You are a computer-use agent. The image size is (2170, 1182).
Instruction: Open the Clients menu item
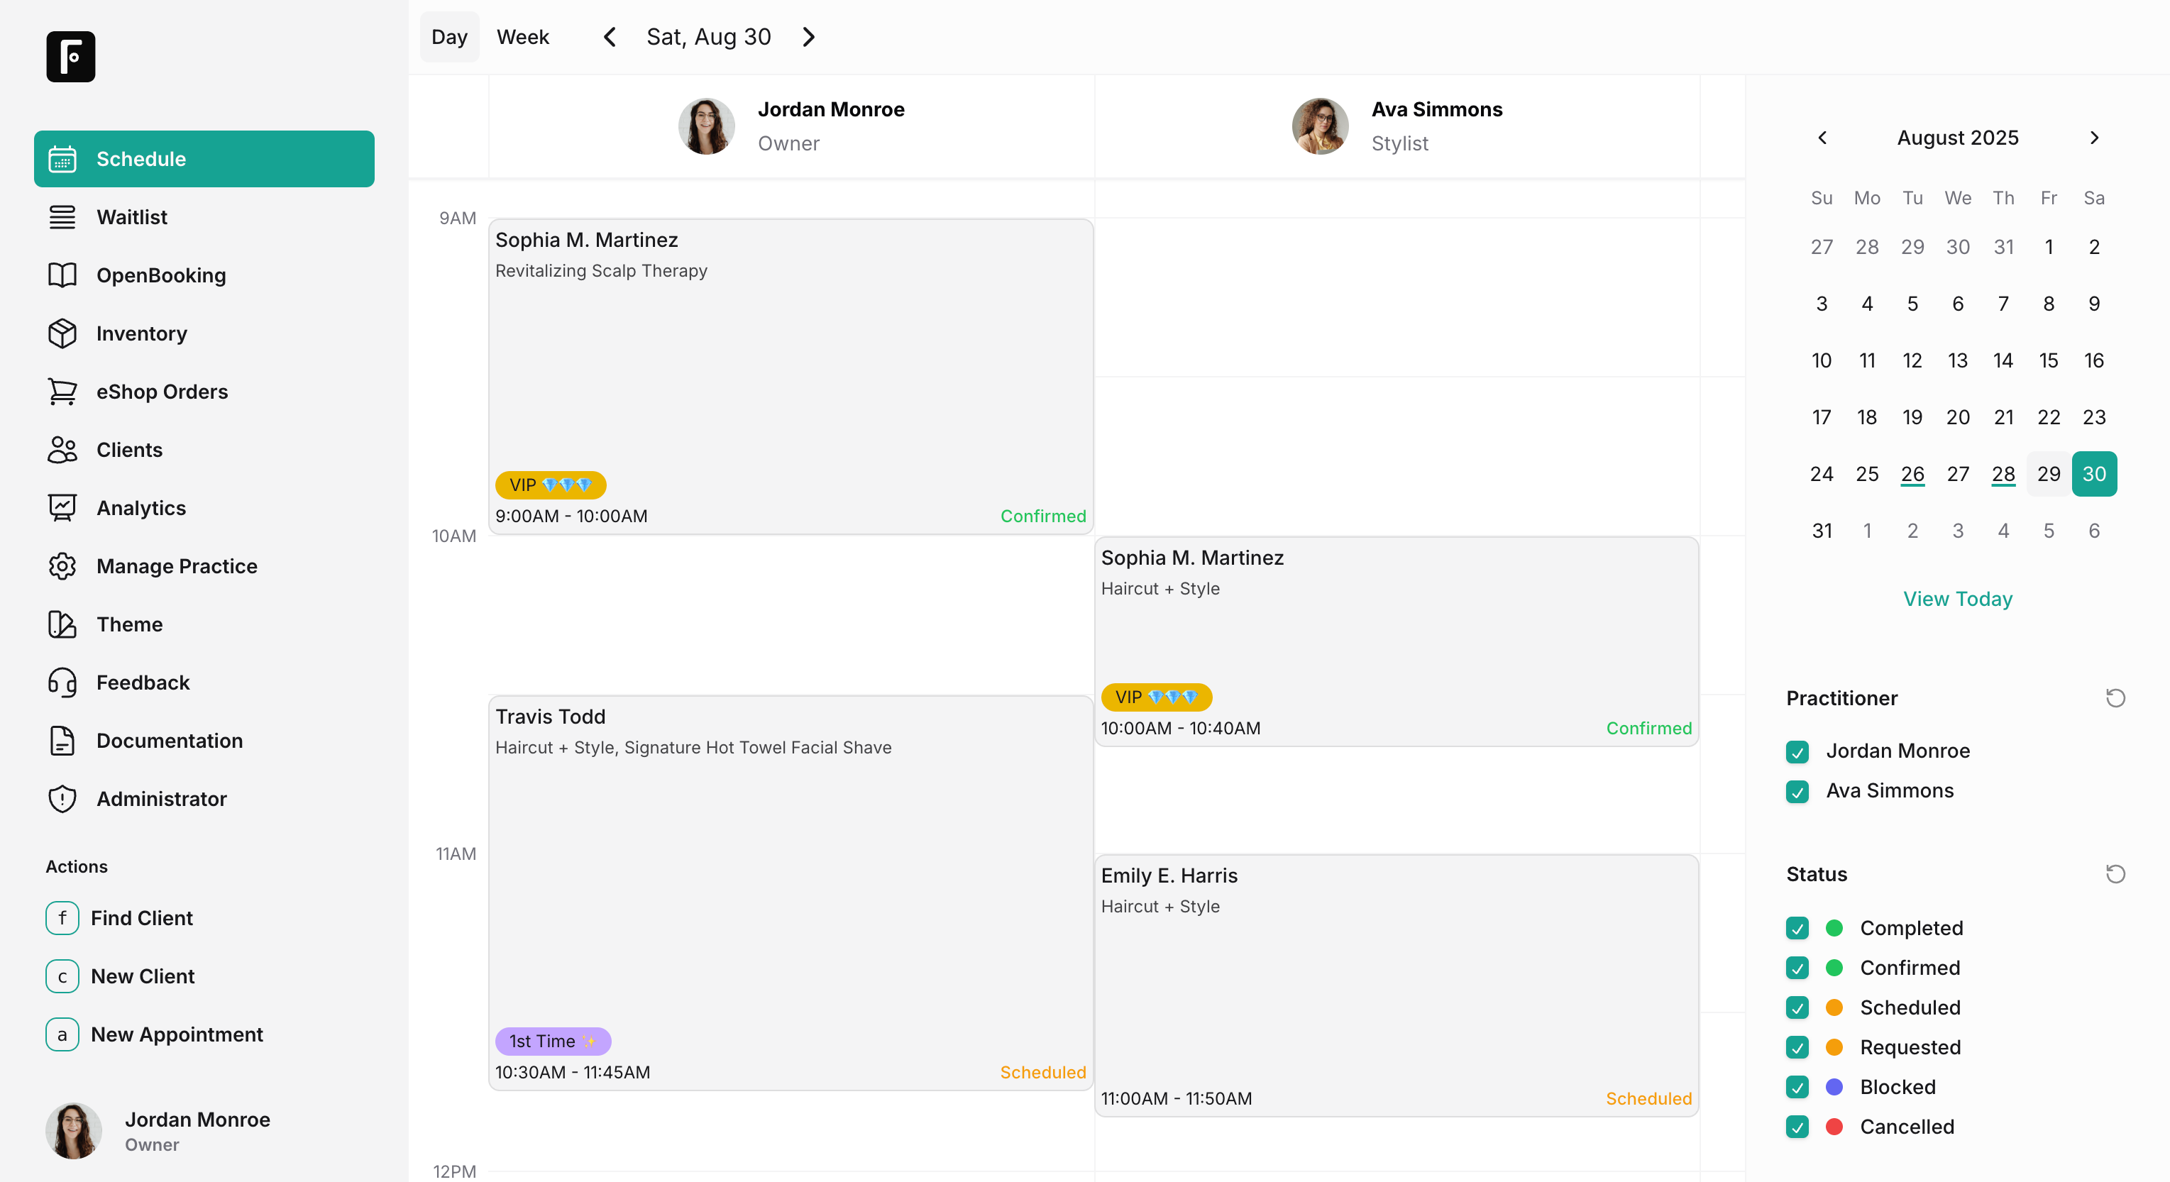(129, 450)
